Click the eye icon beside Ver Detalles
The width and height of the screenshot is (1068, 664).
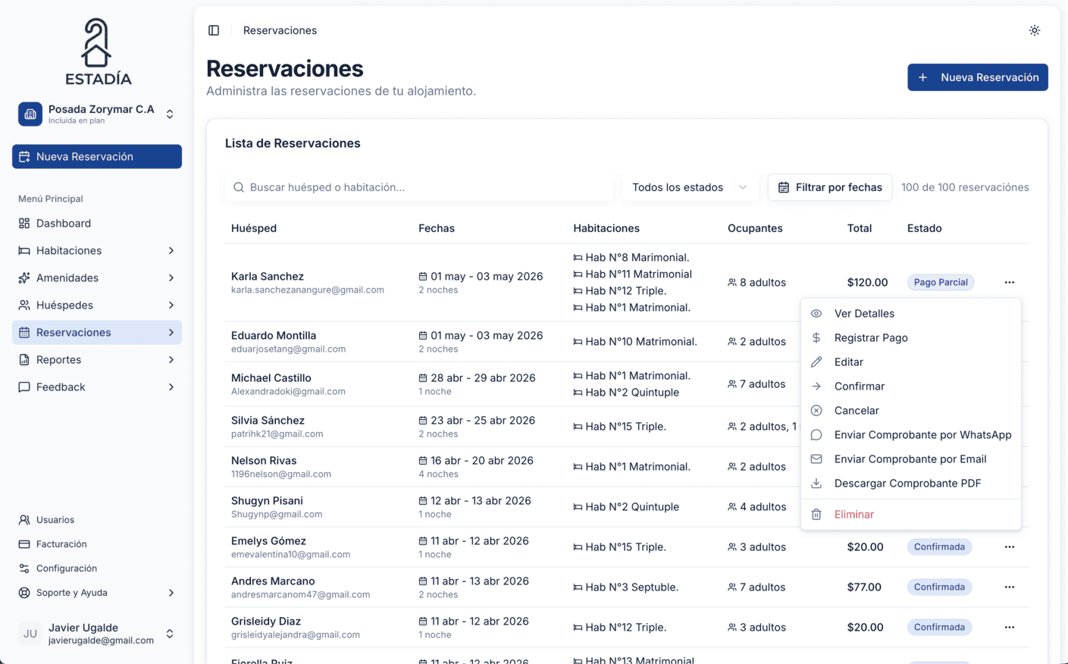coord(816,314)
